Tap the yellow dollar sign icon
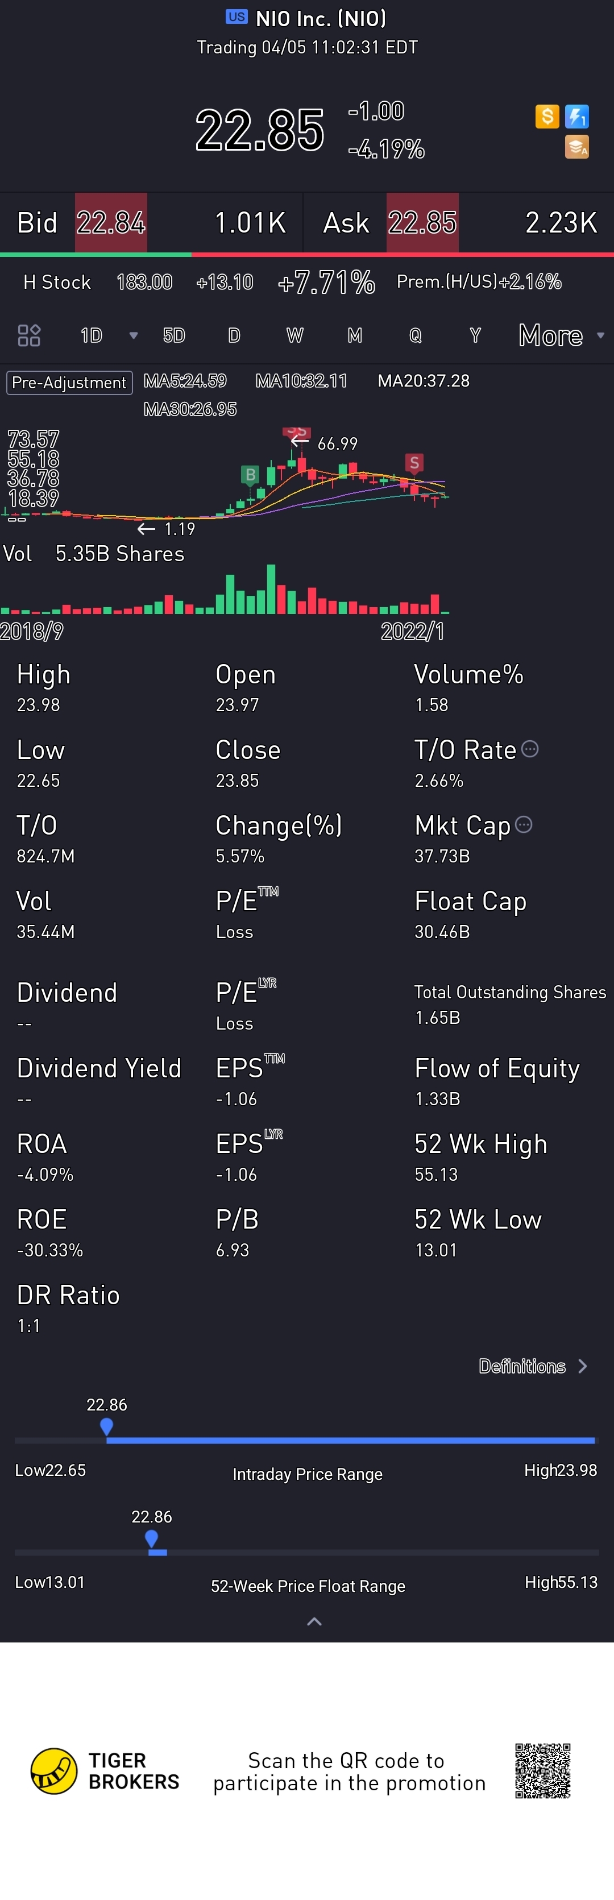 point(547,117)
